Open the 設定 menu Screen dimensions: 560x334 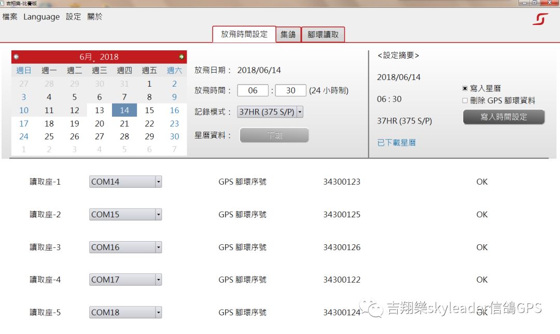pyautogui.click(x=73, y=17)
